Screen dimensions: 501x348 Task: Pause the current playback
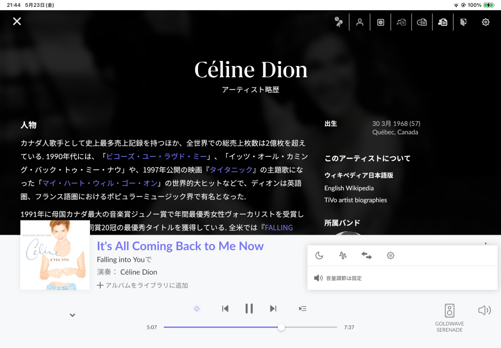249,309
